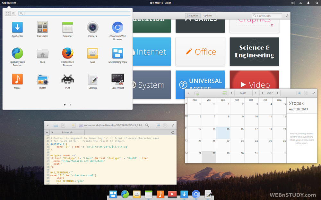Open the Files app
This screenshot has width=321, height=200.
(x=42, y=53)
